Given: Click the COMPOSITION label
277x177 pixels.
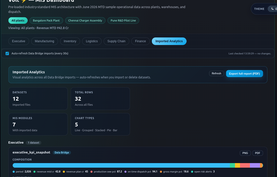Looking at the screenshot, I should [22, 160].
